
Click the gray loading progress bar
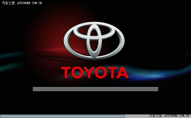95,89
